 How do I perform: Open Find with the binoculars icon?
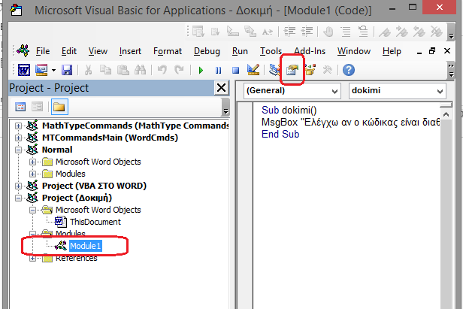[x=140, y=71]
